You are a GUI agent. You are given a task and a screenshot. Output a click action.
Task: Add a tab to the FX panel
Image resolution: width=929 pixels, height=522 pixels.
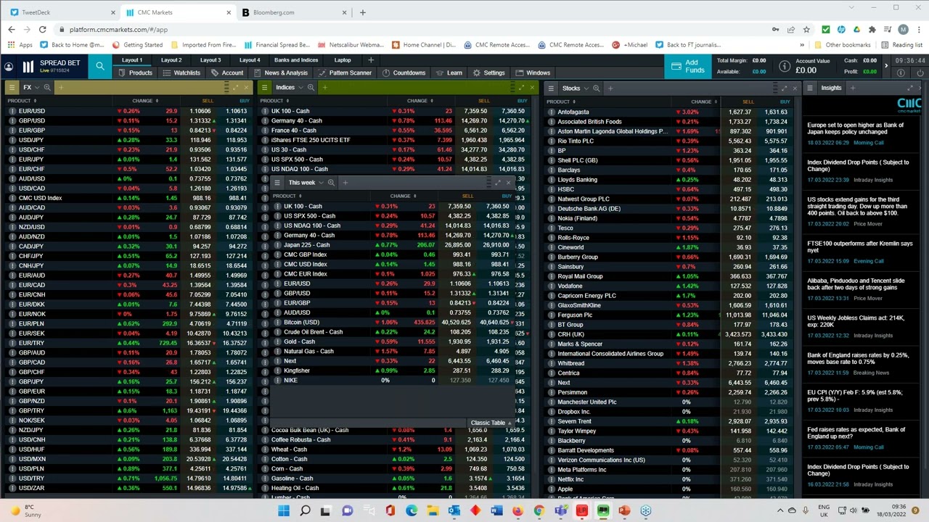(x=61, y=88)
